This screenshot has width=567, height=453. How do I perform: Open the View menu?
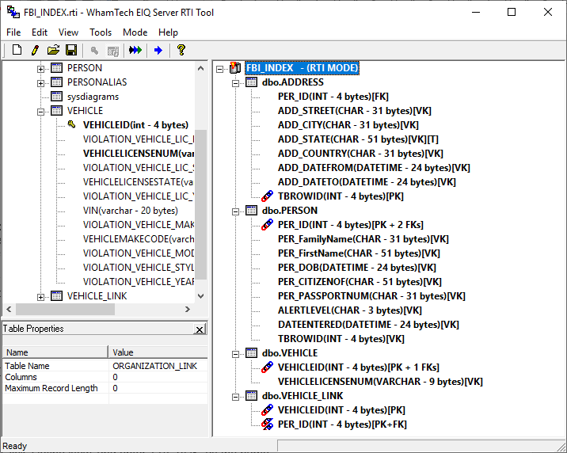click(x=68, y=32)
